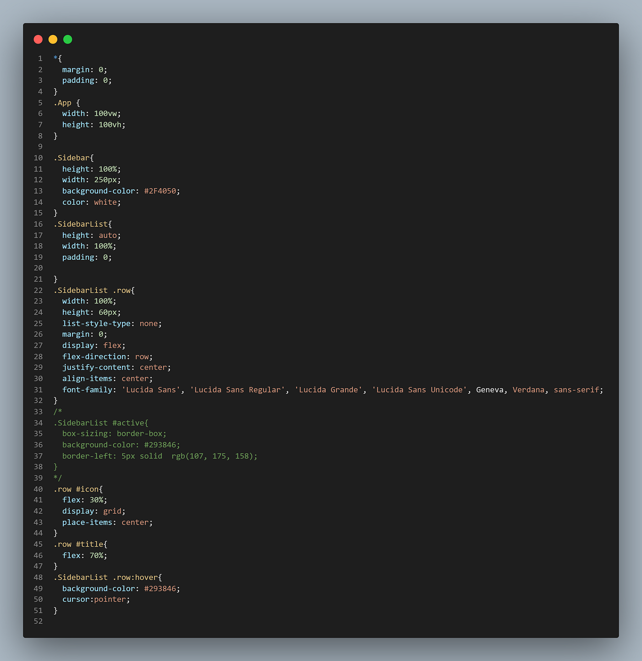Click the red close traffic light button
This screenshot has height=661, width=642.
click(38, 39)
